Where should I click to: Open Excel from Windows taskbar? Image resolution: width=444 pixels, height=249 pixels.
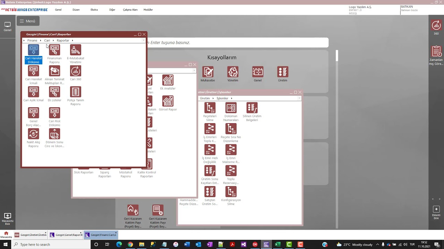pyautogui.click(x=277, y=245)
